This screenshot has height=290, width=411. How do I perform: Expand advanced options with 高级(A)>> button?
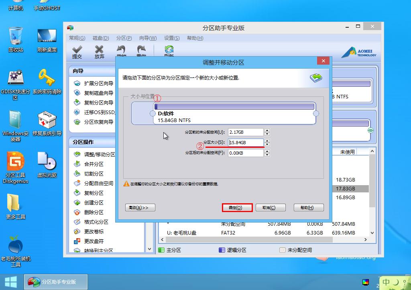point(140,208)
